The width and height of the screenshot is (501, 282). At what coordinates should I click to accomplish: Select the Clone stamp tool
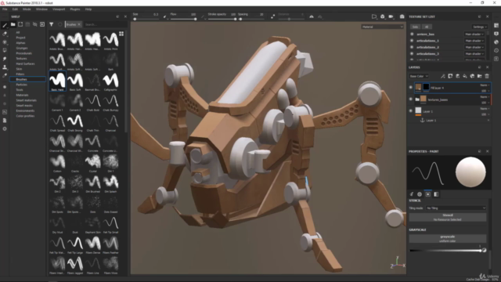coord(5,67)
